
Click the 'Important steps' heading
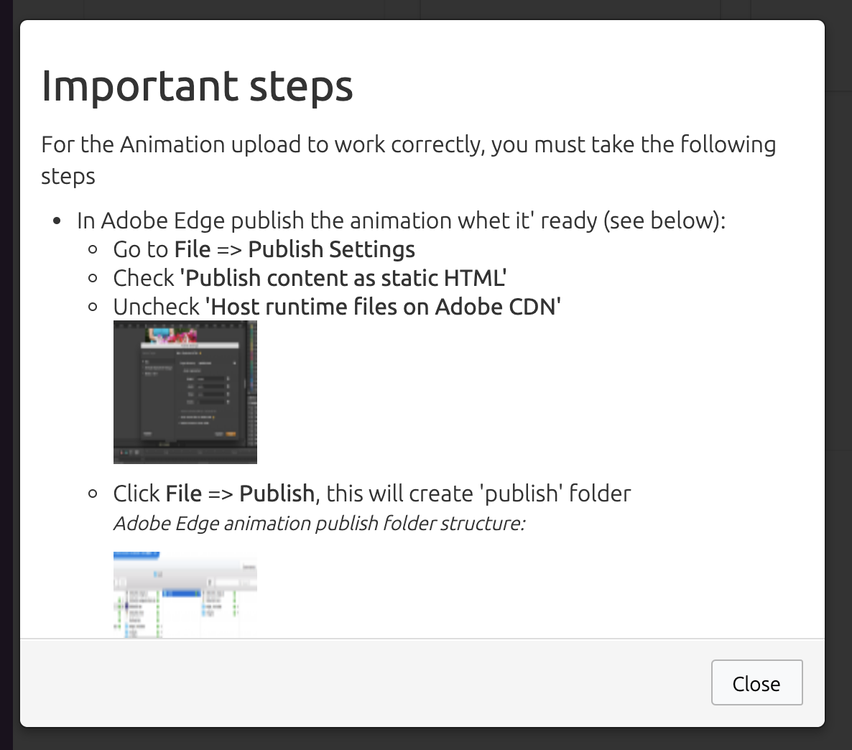tap(197, 86)
